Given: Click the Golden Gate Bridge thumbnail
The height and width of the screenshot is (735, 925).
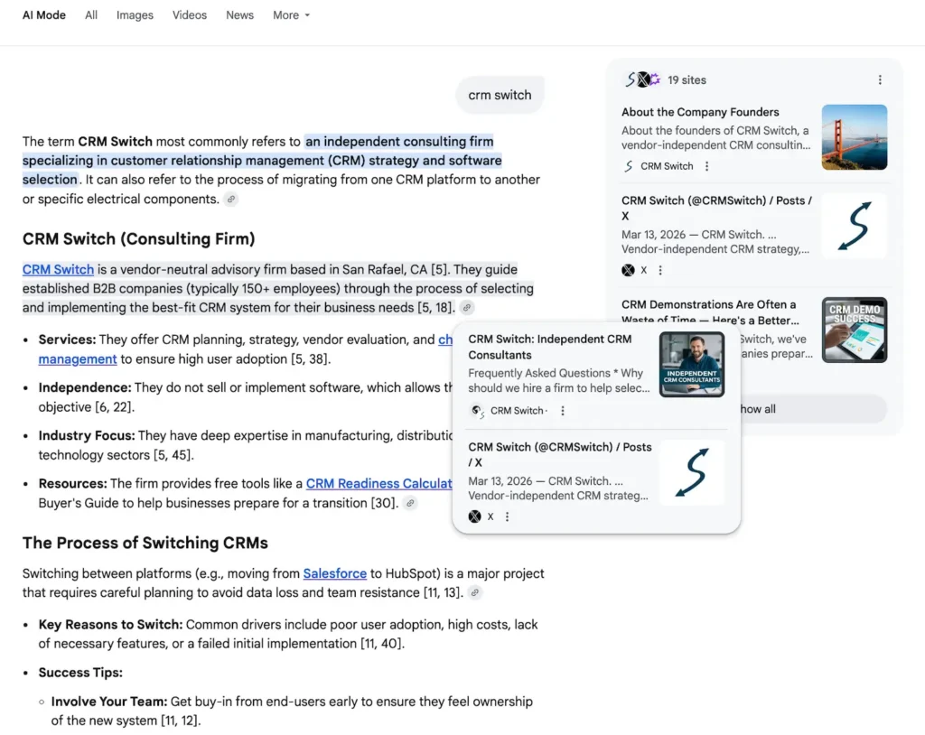Looking at the screenshot, I should (854, 138).
